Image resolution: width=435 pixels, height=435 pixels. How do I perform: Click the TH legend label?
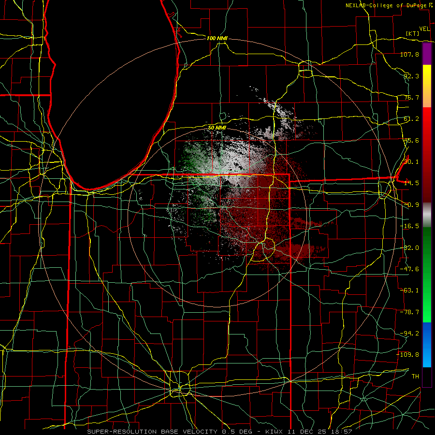(x=415, y=376)
